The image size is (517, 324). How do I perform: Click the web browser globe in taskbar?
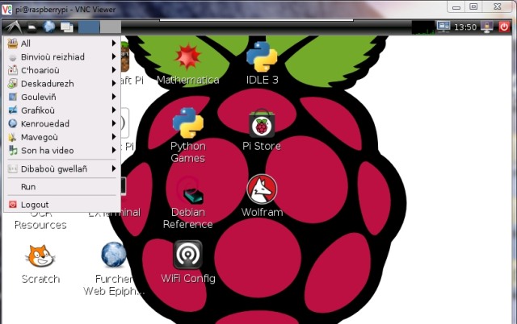49,27
